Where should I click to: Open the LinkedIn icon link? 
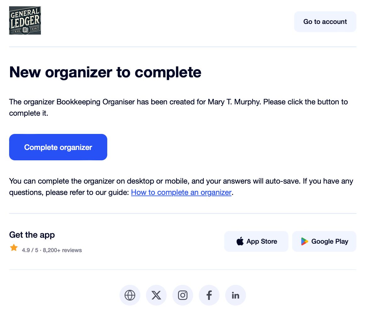236,295
